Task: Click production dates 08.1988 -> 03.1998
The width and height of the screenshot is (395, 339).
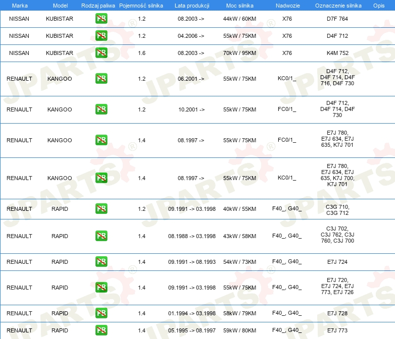Action: pyautogui.click(x=192, y=236)
